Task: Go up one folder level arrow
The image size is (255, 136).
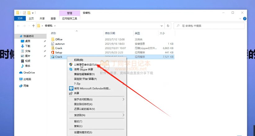Action: [x=33, y=26]
